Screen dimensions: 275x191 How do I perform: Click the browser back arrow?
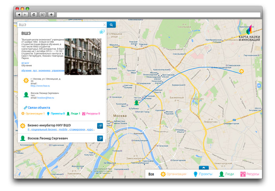pyautogui.click(x=19, y=14)
